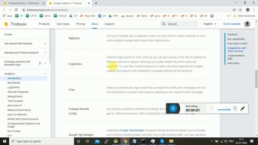Open Task View on the taskbar
The width and height of the screenshot is (258, 145).
[x=87, y=141]
